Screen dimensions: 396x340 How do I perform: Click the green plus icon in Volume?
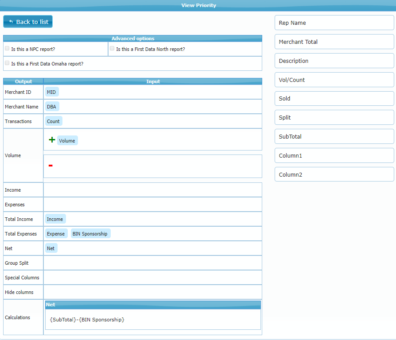pyautogui.click(x=52, y=140)
